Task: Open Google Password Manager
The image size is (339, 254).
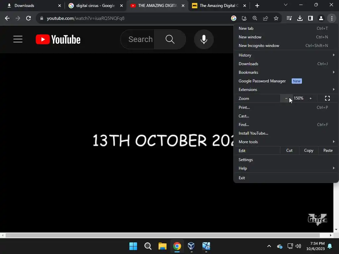Action: [x=286, y=81]
